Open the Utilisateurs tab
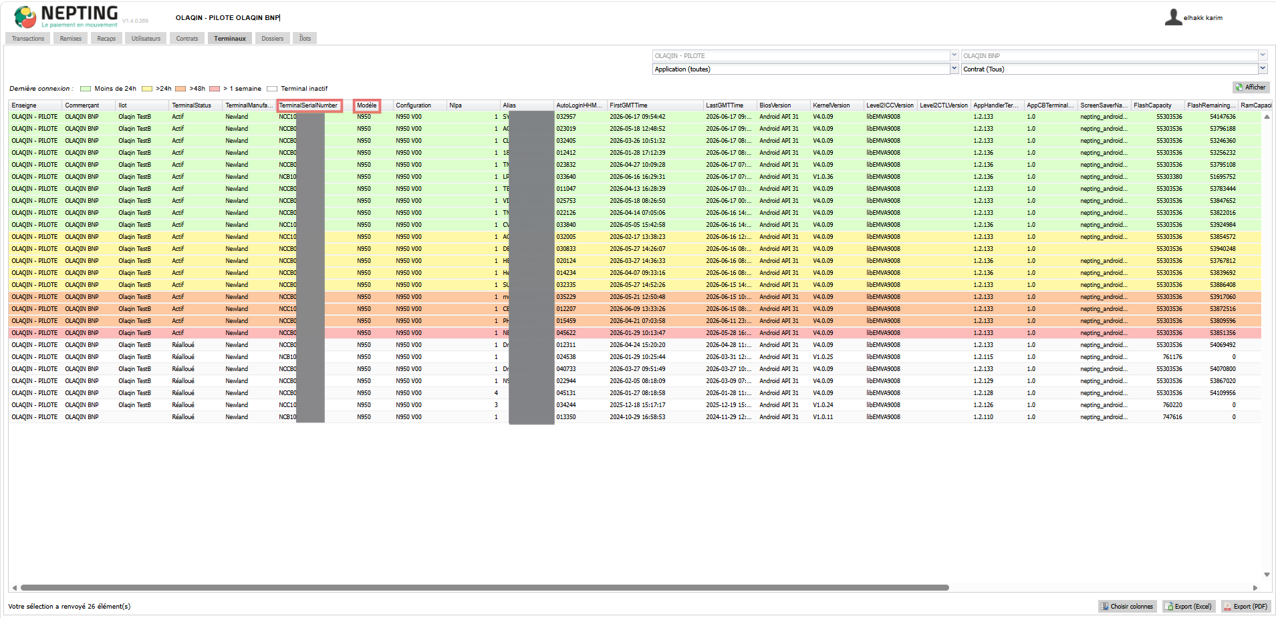Image resolution: width=1276 pixels, height=618 pixels. click(146, 39)
